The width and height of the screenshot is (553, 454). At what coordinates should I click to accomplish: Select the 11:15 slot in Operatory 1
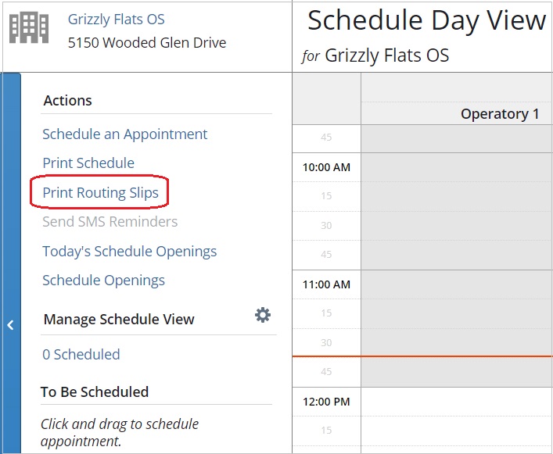coord(457,314)
